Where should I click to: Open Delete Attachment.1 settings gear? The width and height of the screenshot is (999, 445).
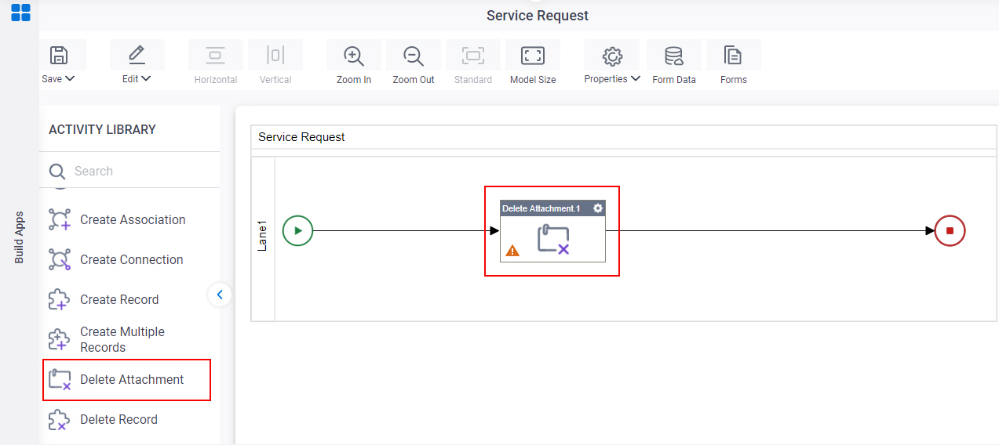click(x=598, y=208)
